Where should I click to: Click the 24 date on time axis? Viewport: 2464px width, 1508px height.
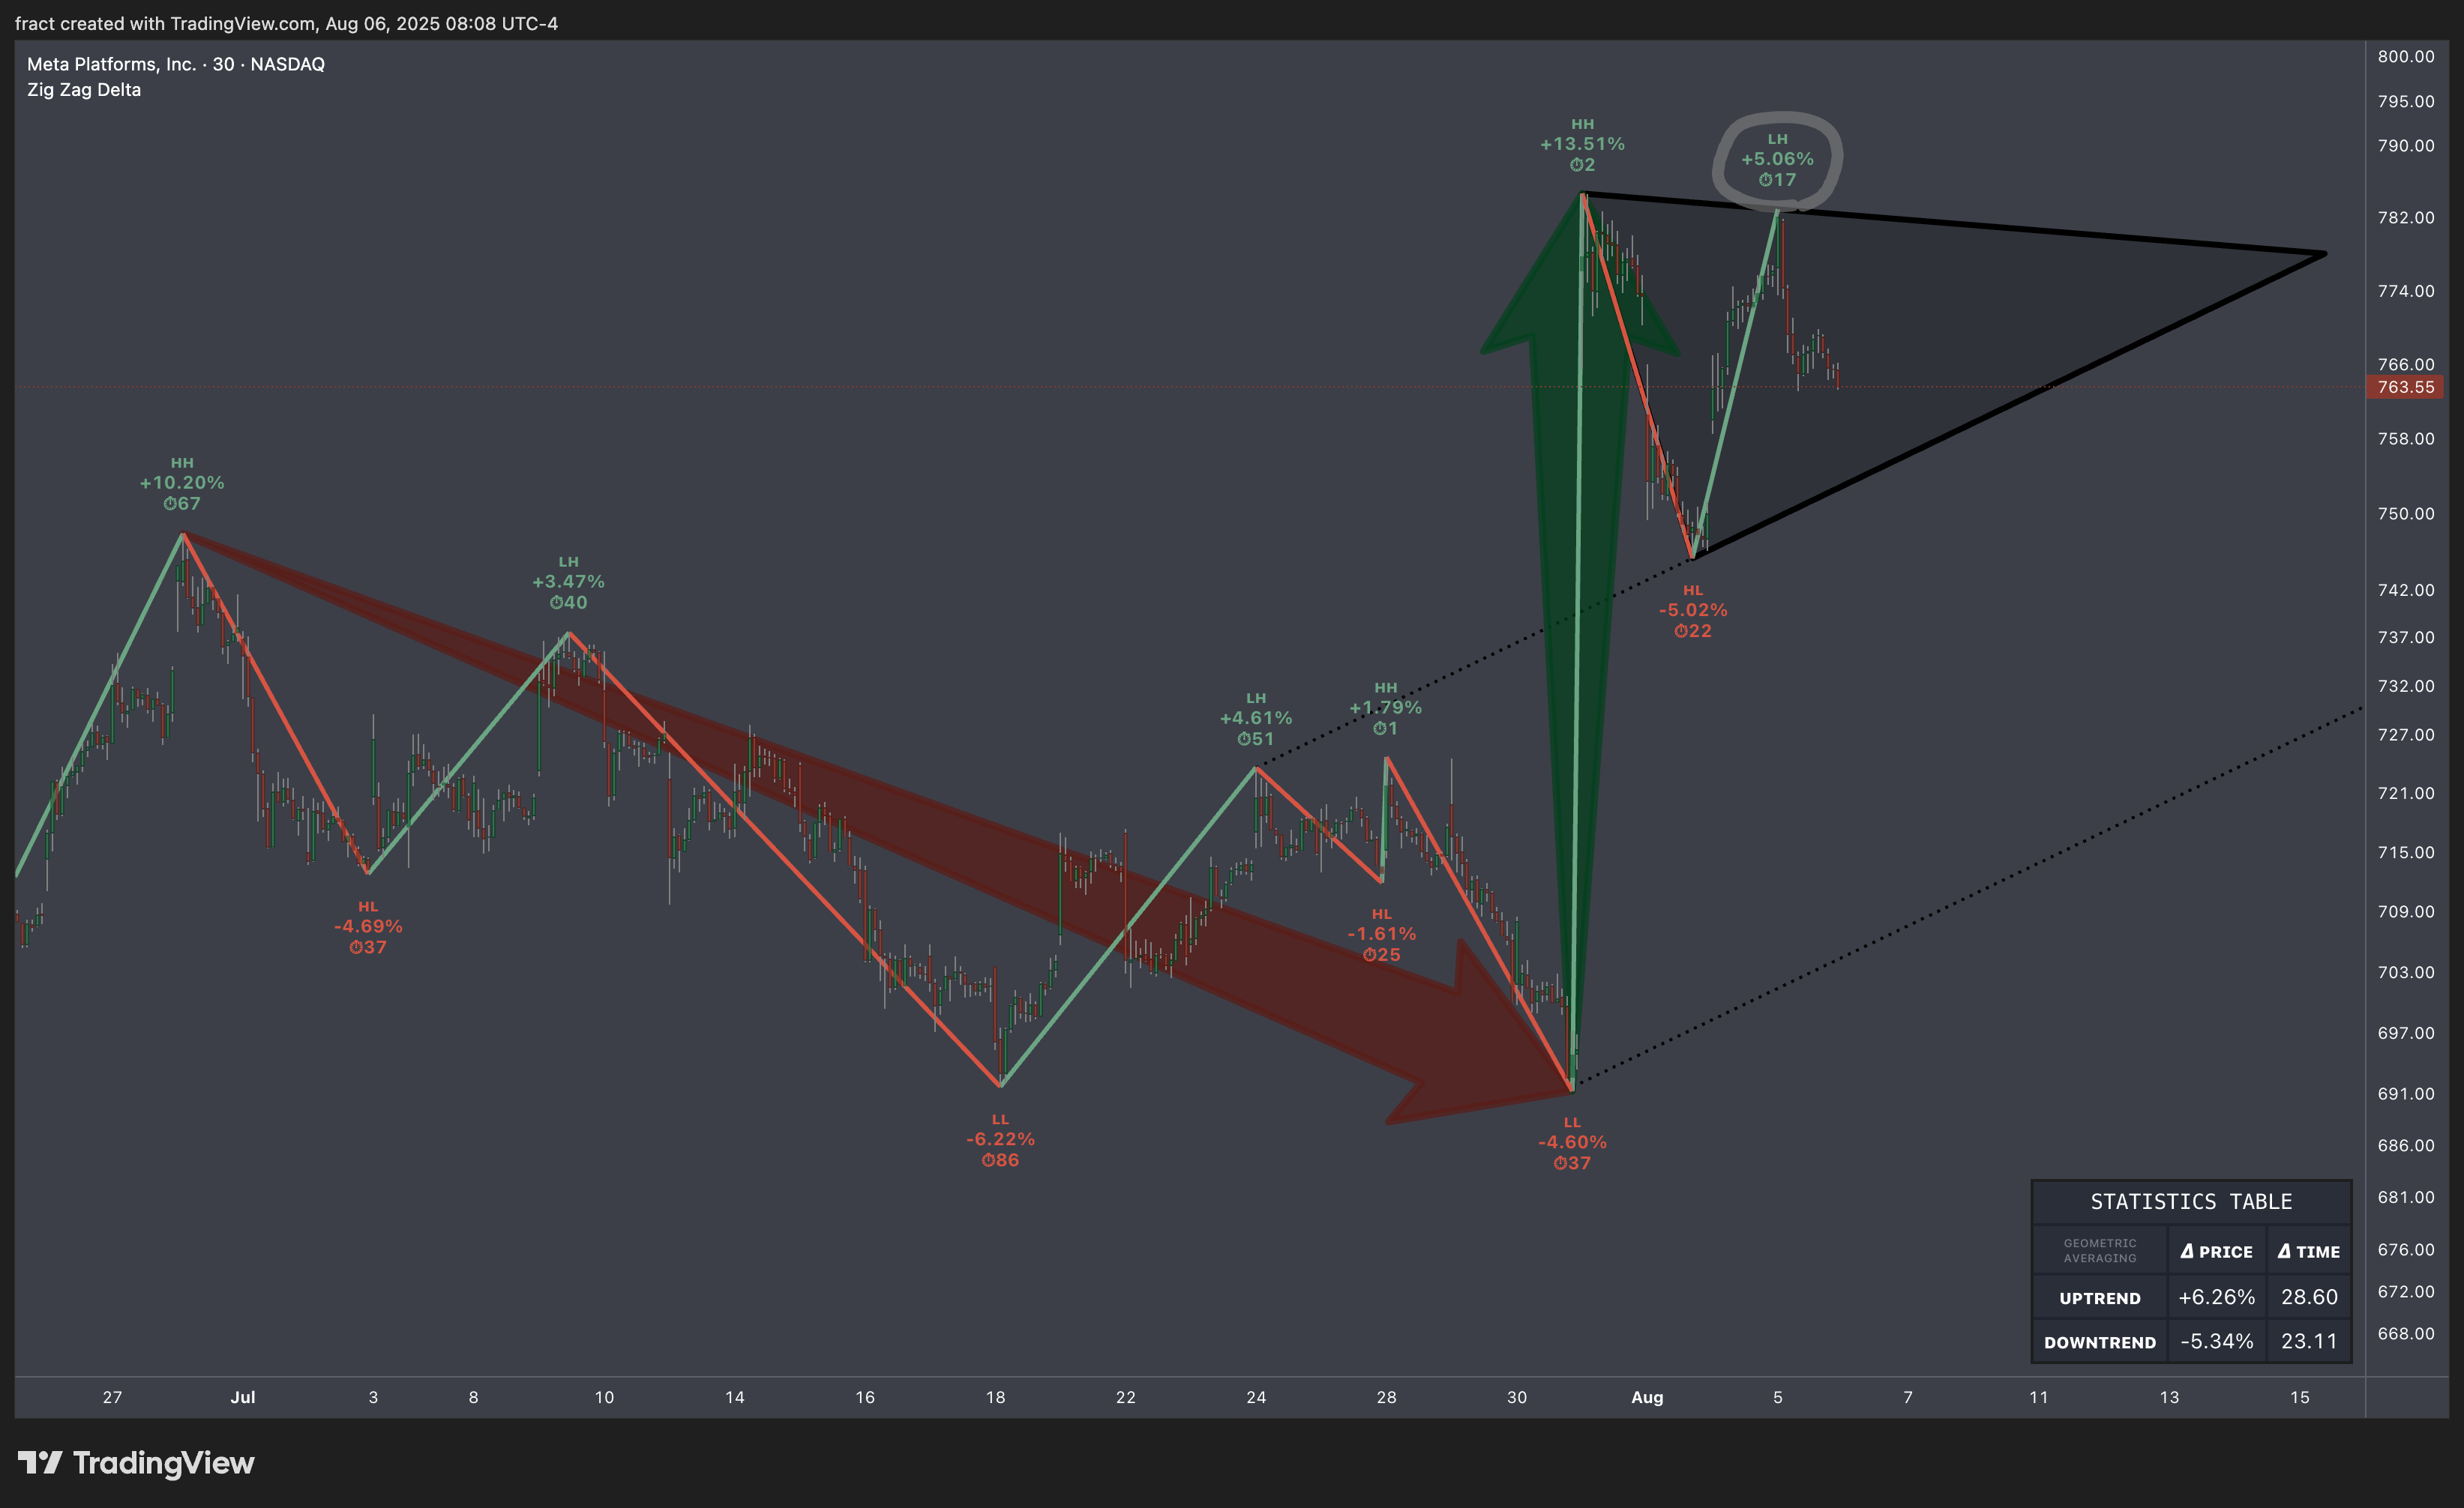tap(1256, 1397)
